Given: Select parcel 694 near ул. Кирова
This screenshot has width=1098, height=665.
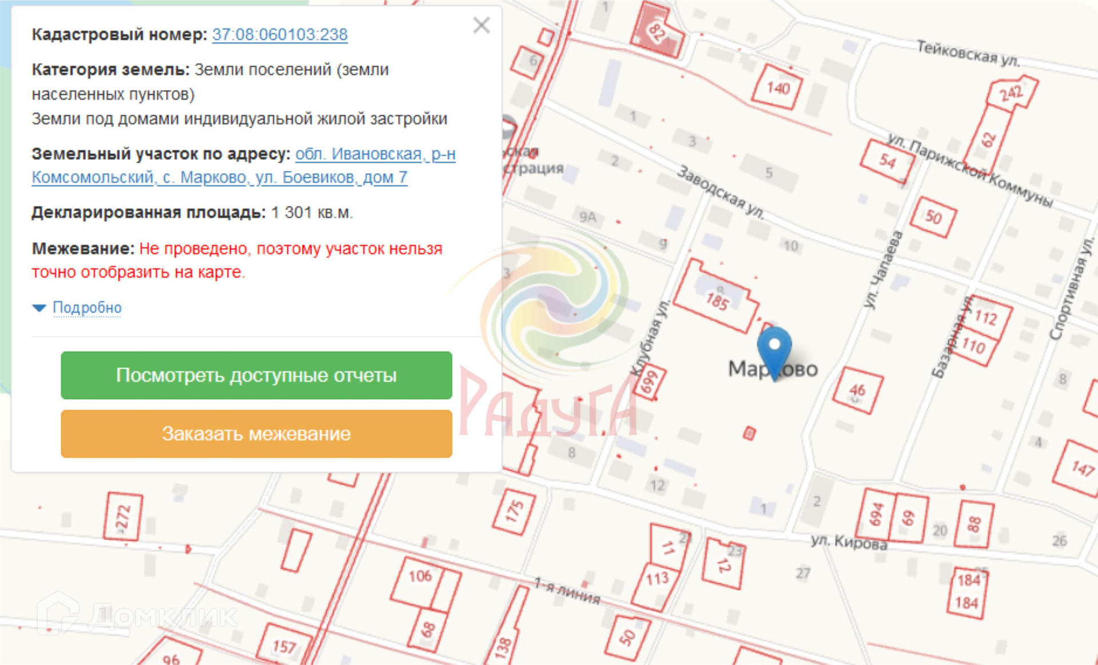Looking at the screenshot, I should point(876,514).
